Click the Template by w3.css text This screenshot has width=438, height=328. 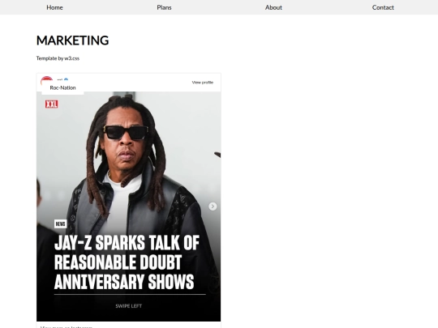58,58
